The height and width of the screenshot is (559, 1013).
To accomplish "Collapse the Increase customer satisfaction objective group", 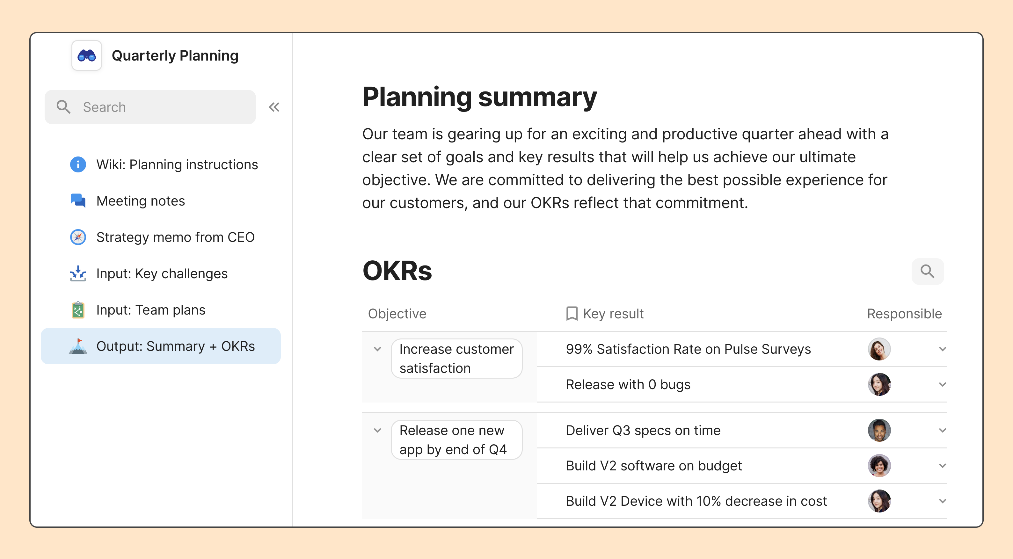I will [377, 349].
